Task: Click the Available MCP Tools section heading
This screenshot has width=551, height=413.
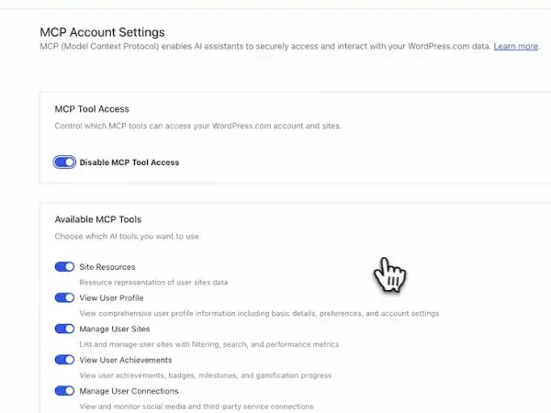Action: (98, 219)
